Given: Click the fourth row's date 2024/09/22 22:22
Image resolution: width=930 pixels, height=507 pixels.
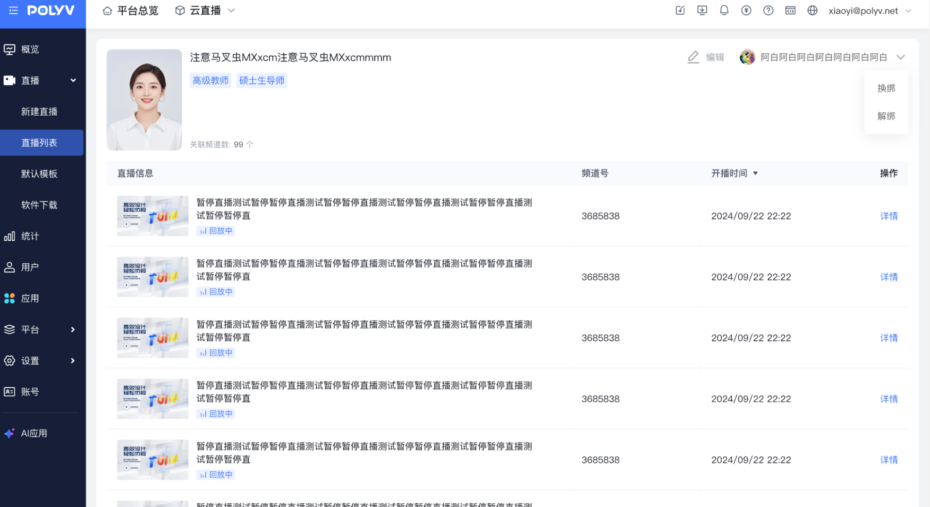Looking at the screenshot, I should coord(751,399).
